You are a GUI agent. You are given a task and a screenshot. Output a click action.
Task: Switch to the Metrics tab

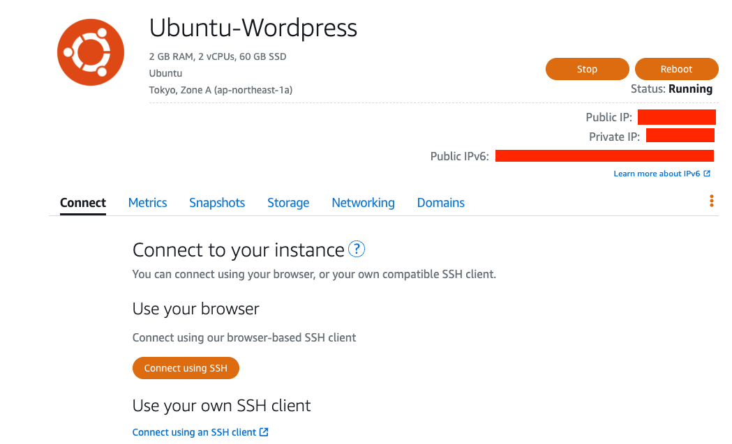point(147,203)
